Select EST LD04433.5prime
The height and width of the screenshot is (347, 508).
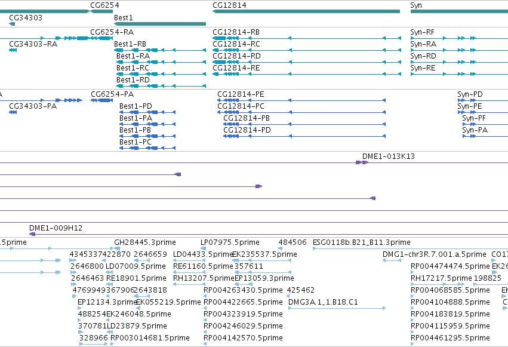point(203,254)
